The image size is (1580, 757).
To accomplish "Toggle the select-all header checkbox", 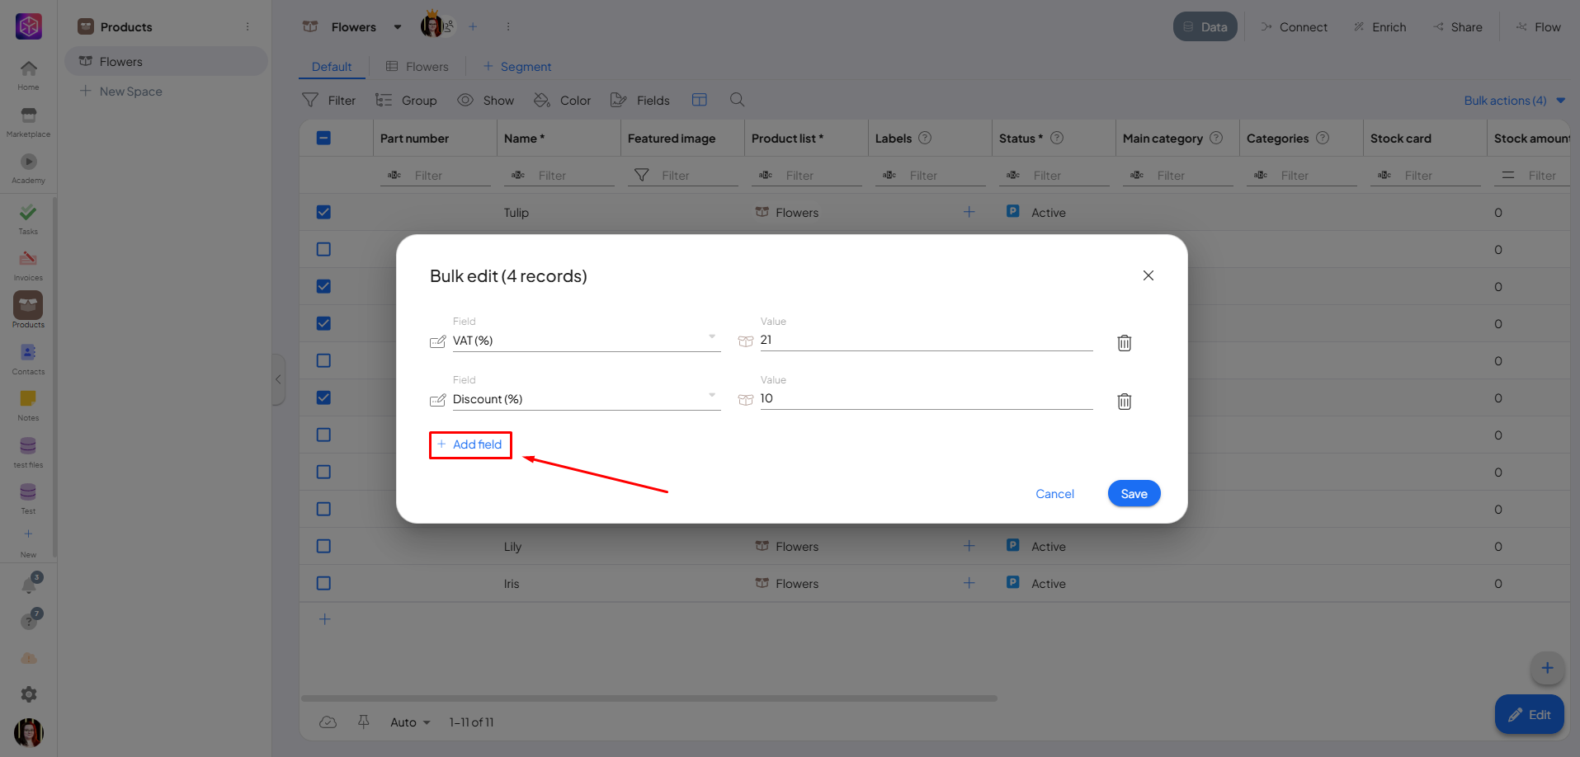I will (x=323, y=138).
